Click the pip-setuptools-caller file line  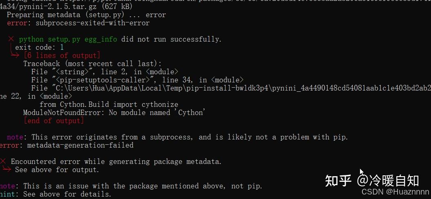[x=137, y=80]
